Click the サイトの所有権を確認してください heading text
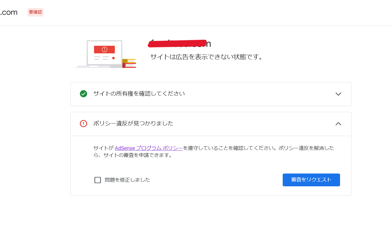 [x=139, y=94]
